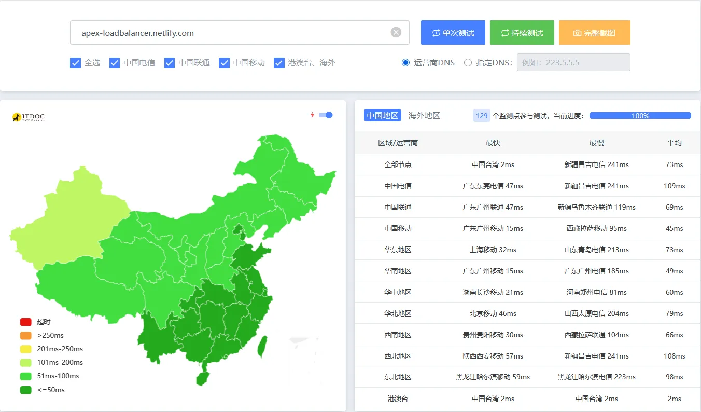The height and width of the screenshot is (412, 701).
Task: Click the custom DNS address field
Action: click(x=573, y=63)
